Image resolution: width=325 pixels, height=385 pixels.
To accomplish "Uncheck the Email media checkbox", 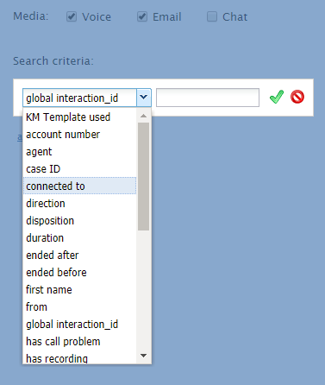I will click(142, 16).
